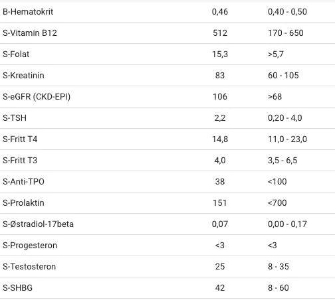Click the S-Fritt T3 reference range 3,5 - 6,5
The width and height of the screenshot is (335, 300).
coord(282,161)
